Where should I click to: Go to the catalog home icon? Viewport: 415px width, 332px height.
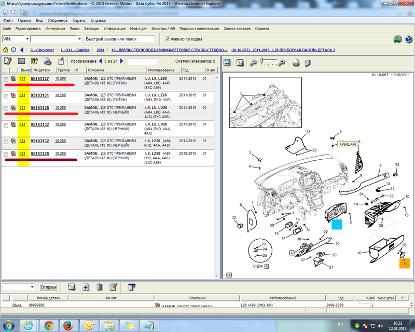click(5, 50)
